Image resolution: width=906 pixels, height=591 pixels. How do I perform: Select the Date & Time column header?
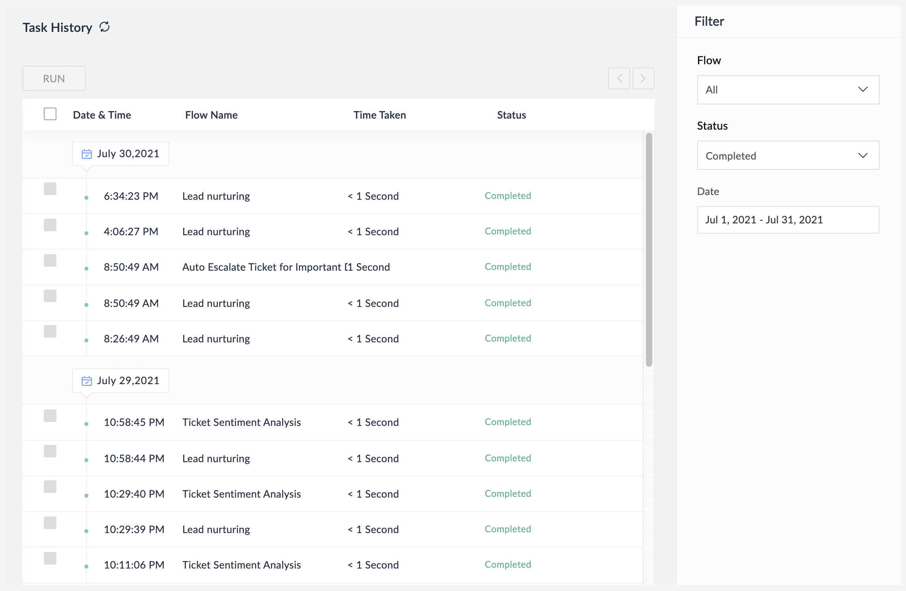point(102,115)
